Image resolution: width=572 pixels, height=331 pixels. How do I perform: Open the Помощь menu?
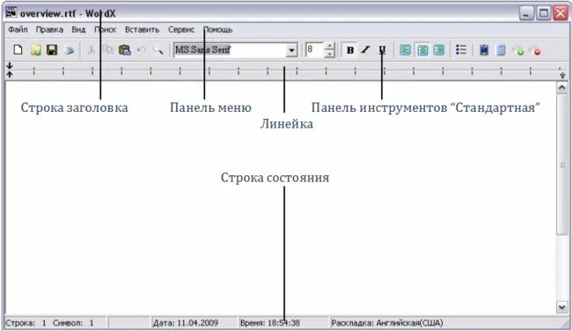217,30
